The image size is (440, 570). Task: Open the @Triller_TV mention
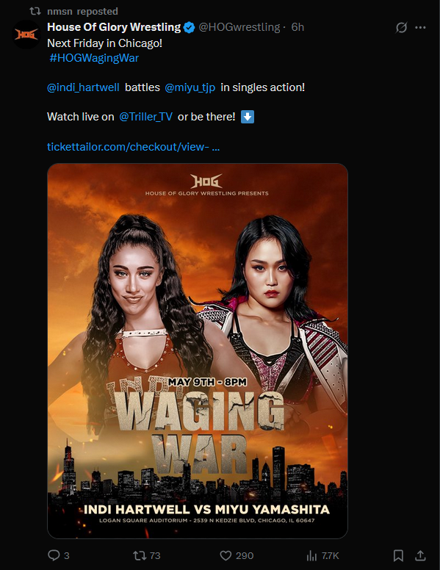point(146,117)
